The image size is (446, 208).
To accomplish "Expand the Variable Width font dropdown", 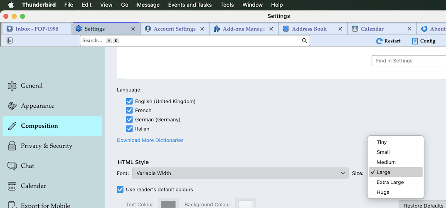I will coord(240,173).
